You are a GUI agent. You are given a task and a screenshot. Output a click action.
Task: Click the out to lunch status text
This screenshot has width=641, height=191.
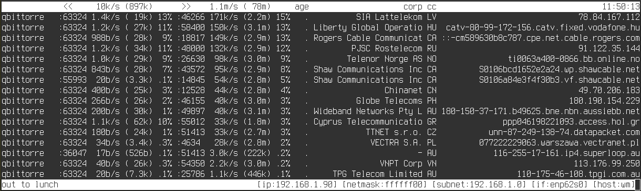[30, 185]
